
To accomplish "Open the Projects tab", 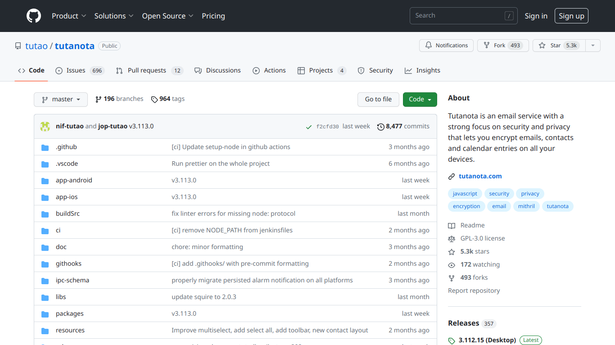I will [322, 70].
